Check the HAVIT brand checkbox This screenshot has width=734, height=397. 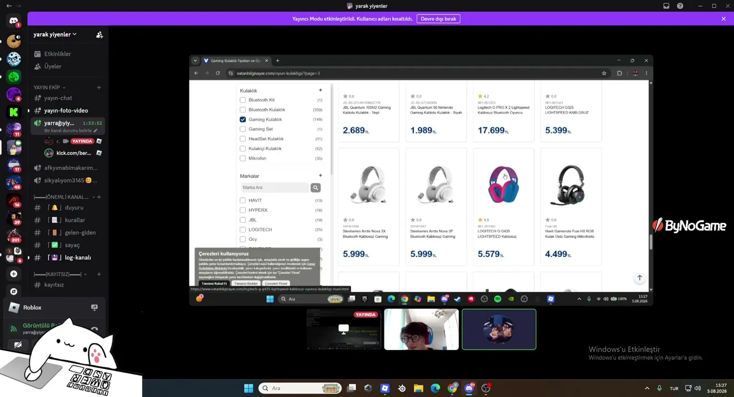click(x=242, y=201)
